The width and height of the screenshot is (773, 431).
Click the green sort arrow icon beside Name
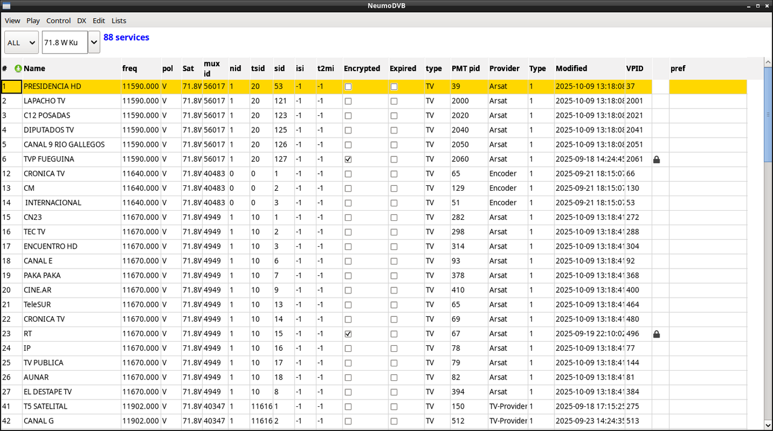point(18,69)
